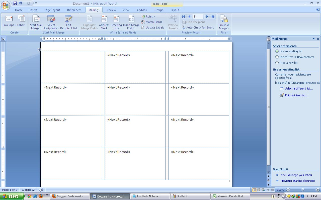This screenshot has height=200, width=321.
Task: Open undo history dropdown arrow
Action: [24, 3]
